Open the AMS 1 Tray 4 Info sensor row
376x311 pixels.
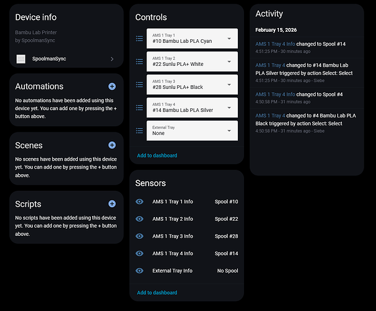pyautogui.click(x=187, y=253)
